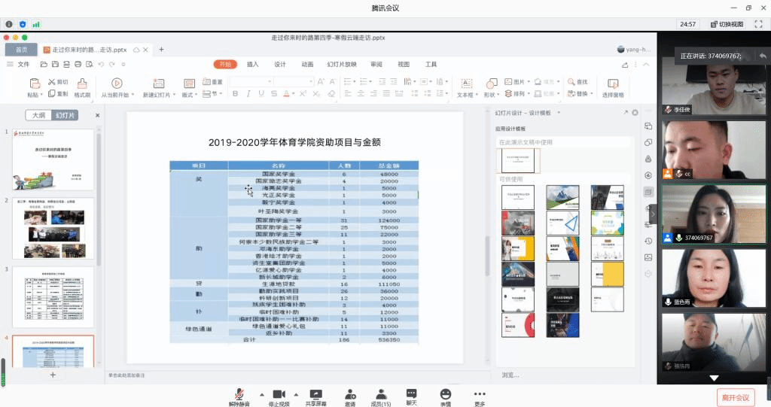This screenshot has width=771, height=407.
Task: Expand the arrow beside the mute button
Action: tap(261, 394)
